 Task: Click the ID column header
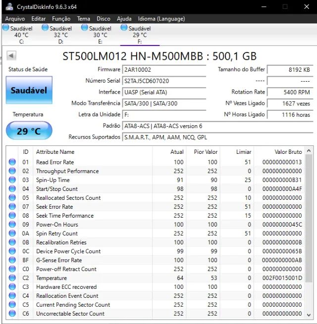tap(26, 152)
